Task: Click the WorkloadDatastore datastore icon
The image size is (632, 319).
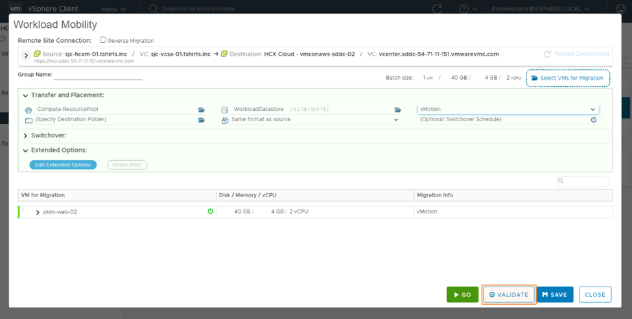Action: [224, 110]
